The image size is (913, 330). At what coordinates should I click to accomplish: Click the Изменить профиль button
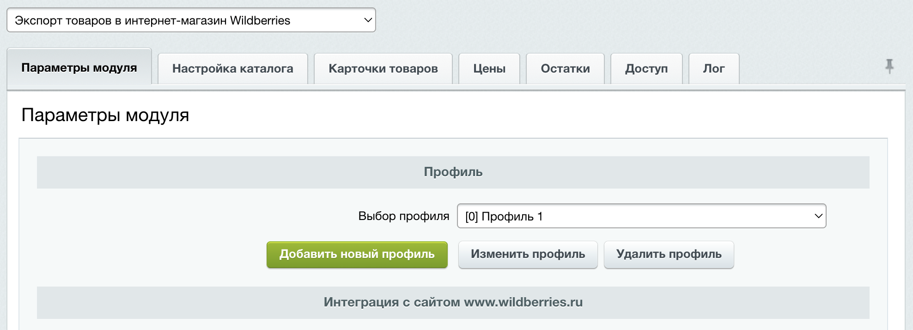528,254
